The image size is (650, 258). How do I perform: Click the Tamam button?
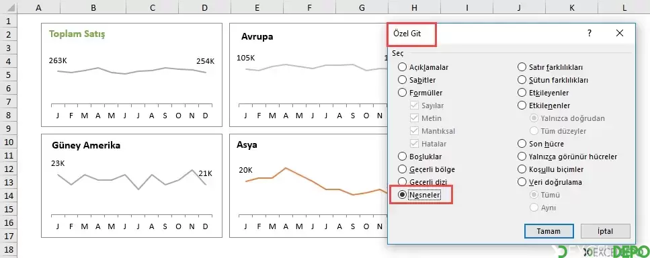pos(549,231)
